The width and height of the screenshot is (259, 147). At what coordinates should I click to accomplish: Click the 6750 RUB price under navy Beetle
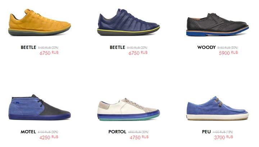[x=138, y=53]
